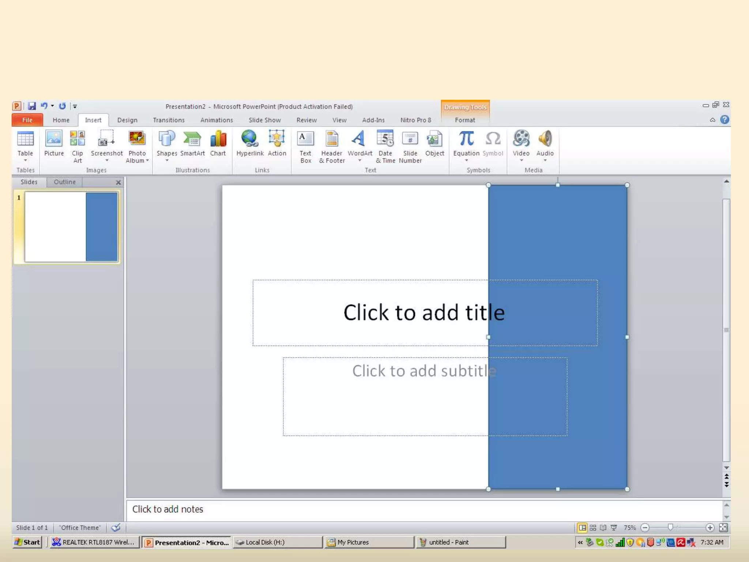This screenshot has width=749, height=562.
Task: Enable Normal view button in status bar
Action: point(582,528)
